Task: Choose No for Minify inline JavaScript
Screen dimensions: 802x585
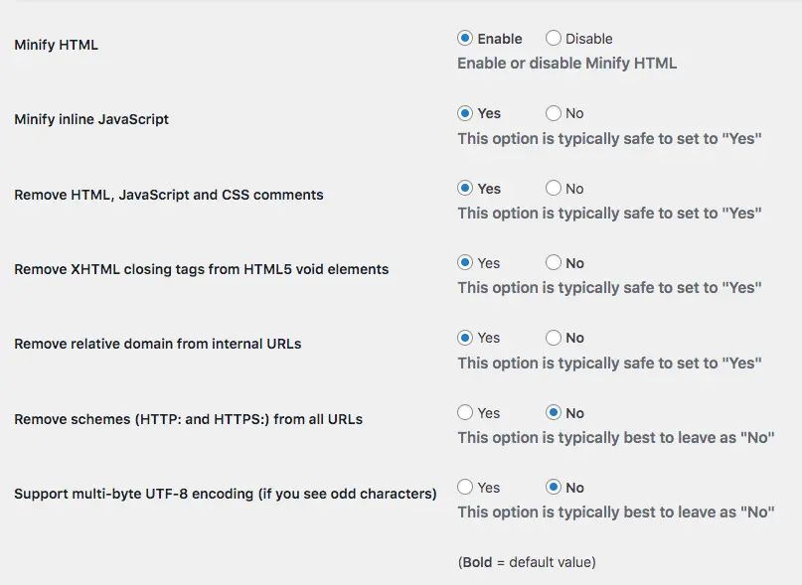Action: tap(554, 113)
